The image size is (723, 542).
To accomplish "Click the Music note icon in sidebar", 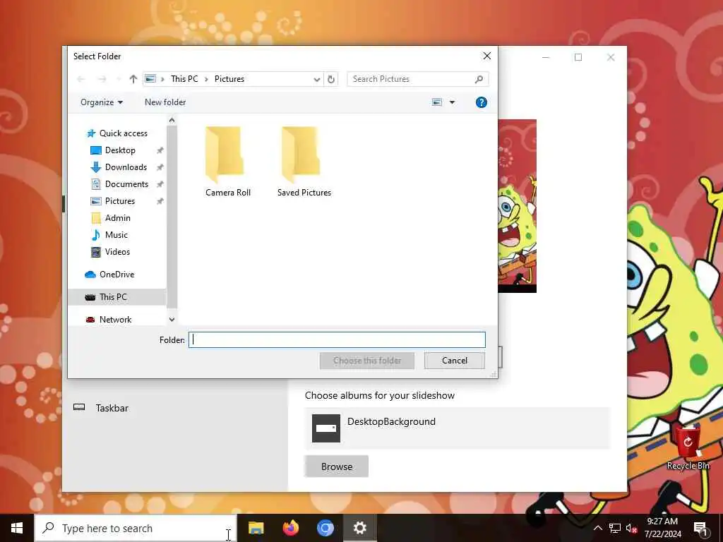I will [96, 235].
